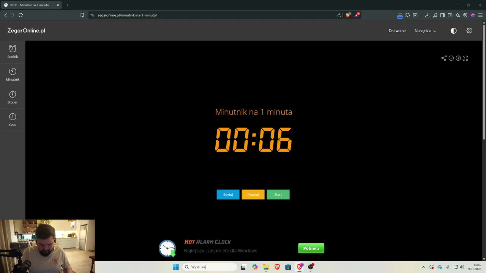The width and height of the screenshot is (486, 273).
Task: Open the Czas clock page
Action: tap(13, 120)
